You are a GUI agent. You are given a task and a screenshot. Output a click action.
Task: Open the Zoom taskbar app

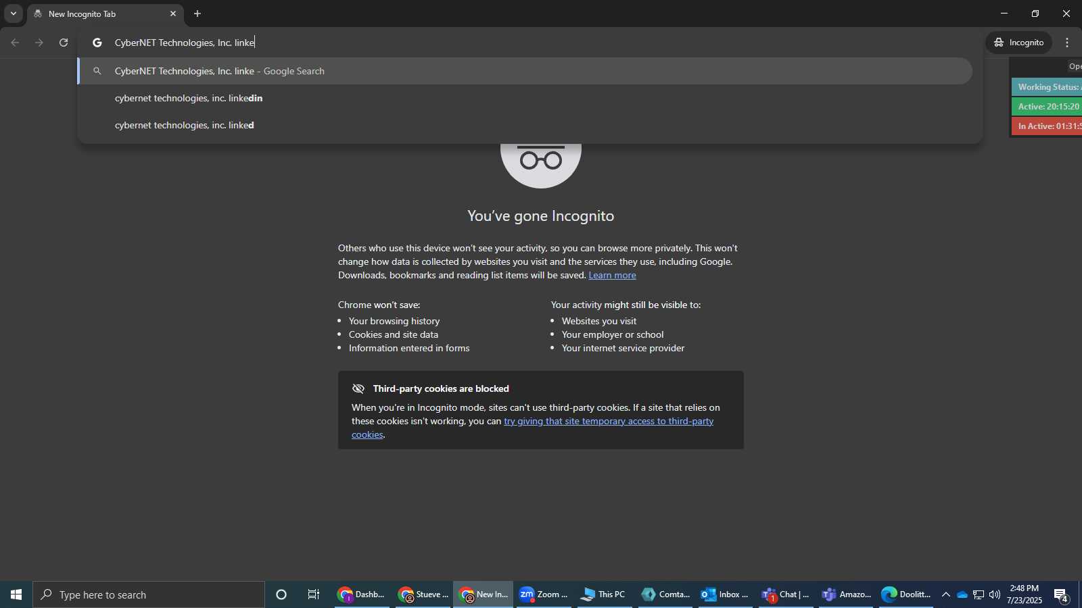[x=544, y=594]
